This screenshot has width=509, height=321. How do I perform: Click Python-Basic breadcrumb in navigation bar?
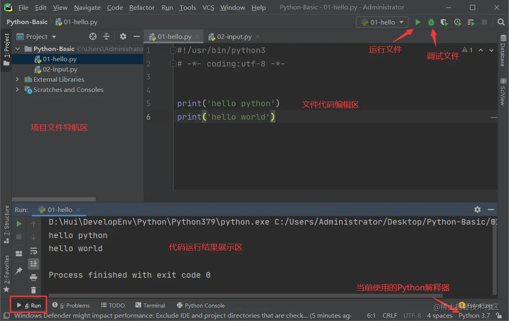27,22
